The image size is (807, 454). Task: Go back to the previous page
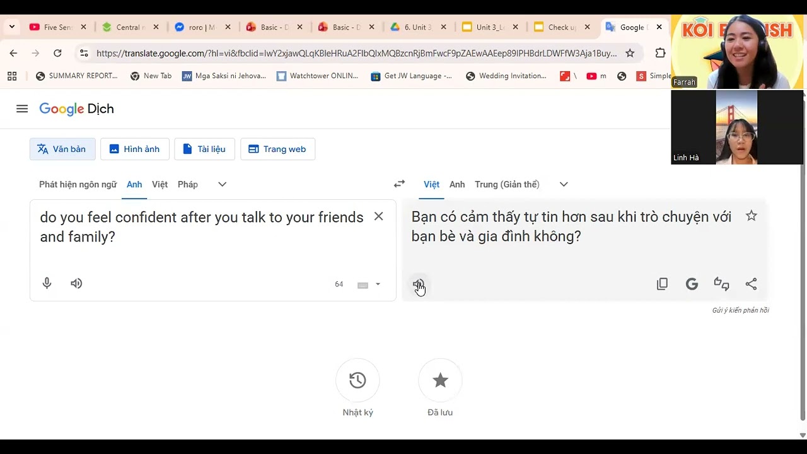(13, 53)
